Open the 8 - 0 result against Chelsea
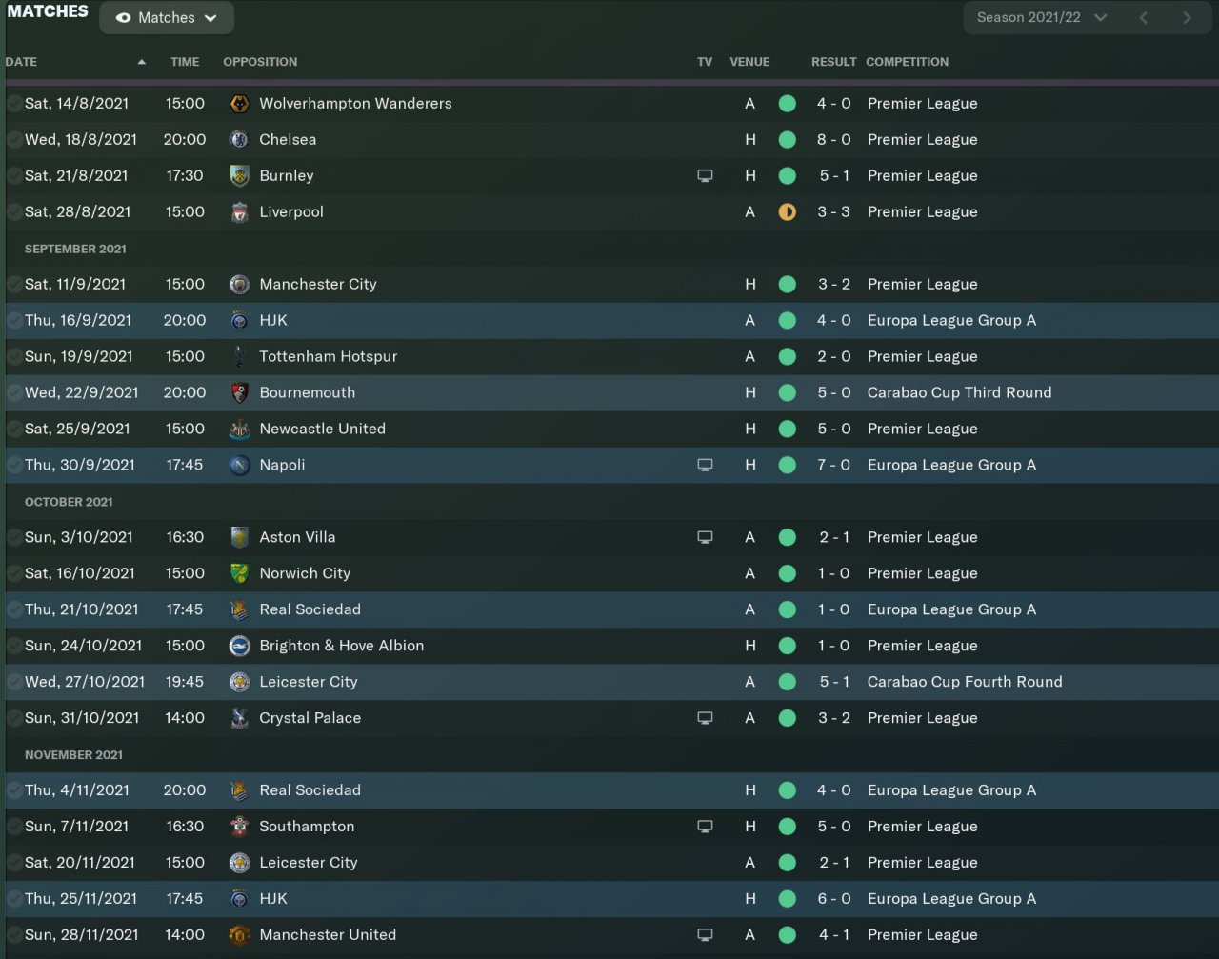The width and height of the screenshot is (1219, 959). pyautogui.click(x=833, y=140)
